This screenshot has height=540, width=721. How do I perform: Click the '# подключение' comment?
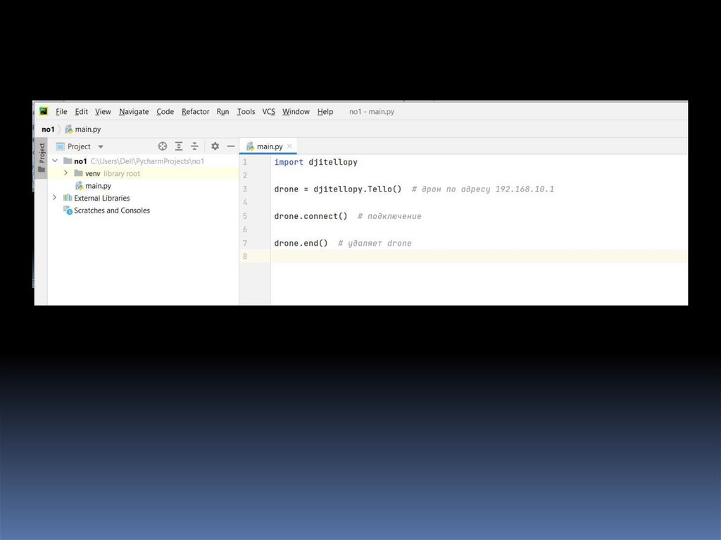pyautogui.click(x=389, y=216)
